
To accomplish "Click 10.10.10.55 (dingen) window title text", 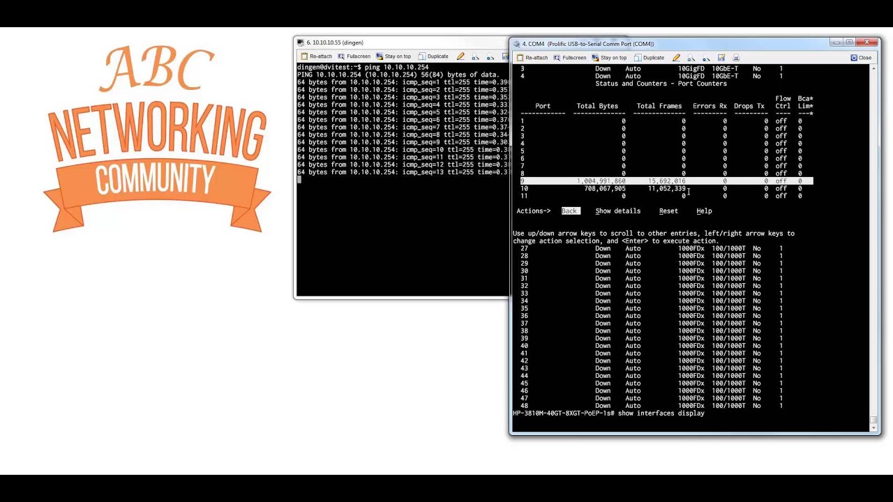I will [x=335, y=43].
